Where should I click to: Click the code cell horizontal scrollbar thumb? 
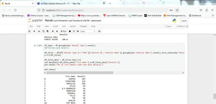click(80, 73)
